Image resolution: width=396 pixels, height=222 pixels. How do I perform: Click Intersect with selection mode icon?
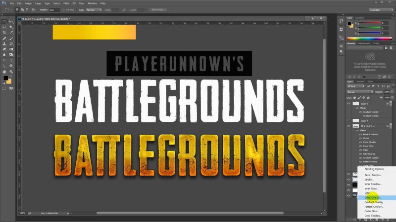[33, 10]
